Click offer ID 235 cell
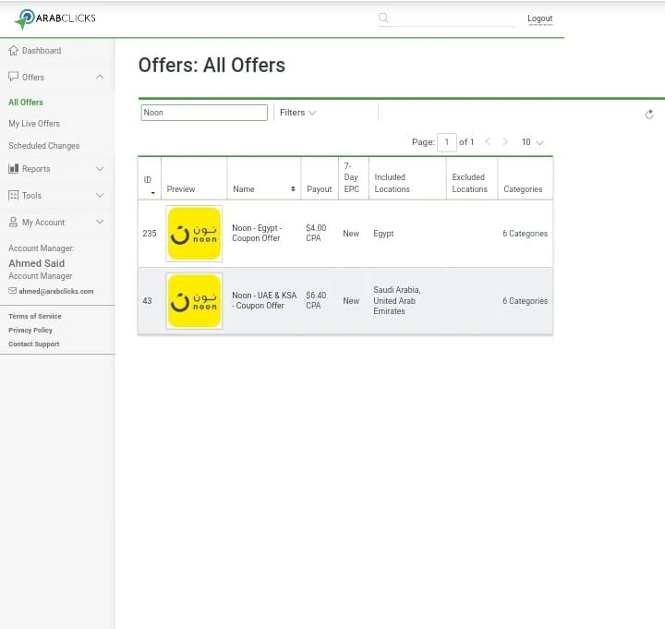Viewport: 665px width, 629px height. pyautogui.click(x=150, y=234)
